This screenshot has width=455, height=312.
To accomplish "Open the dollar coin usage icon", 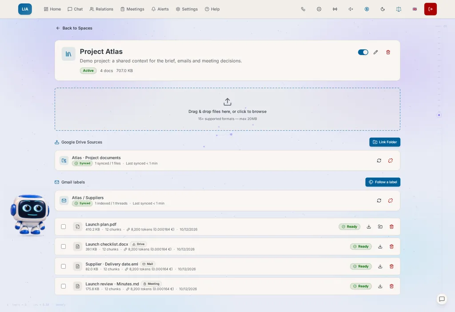I will (367, 9).
